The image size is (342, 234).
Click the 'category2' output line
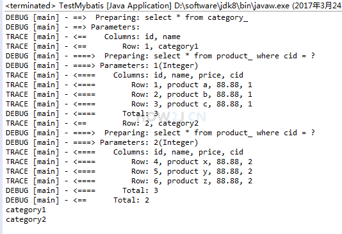coord(26,219)
